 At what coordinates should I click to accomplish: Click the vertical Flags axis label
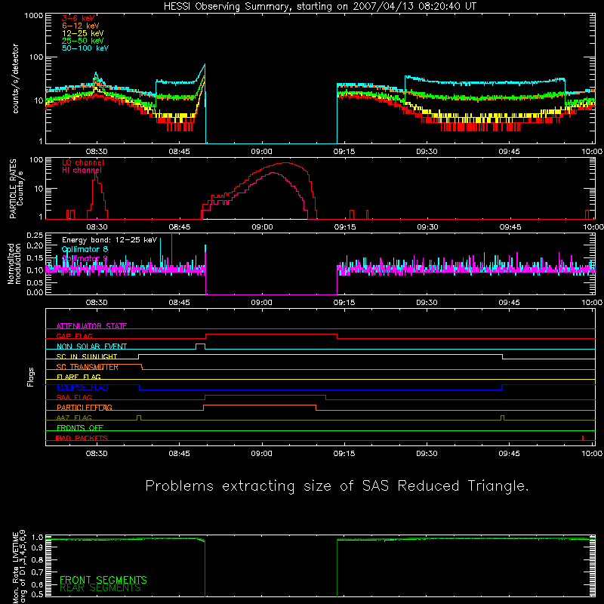coord(31,377)
